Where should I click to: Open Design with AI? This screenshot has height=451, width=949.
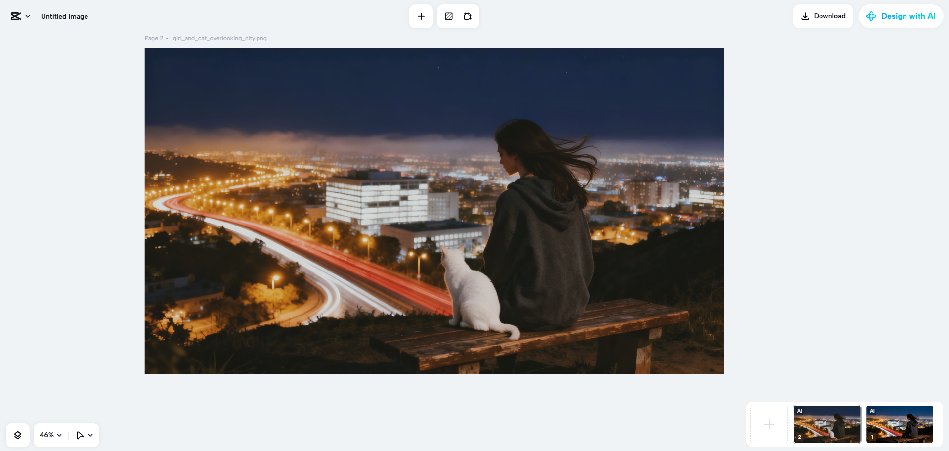pyautogui.click(x=901, y=16)
